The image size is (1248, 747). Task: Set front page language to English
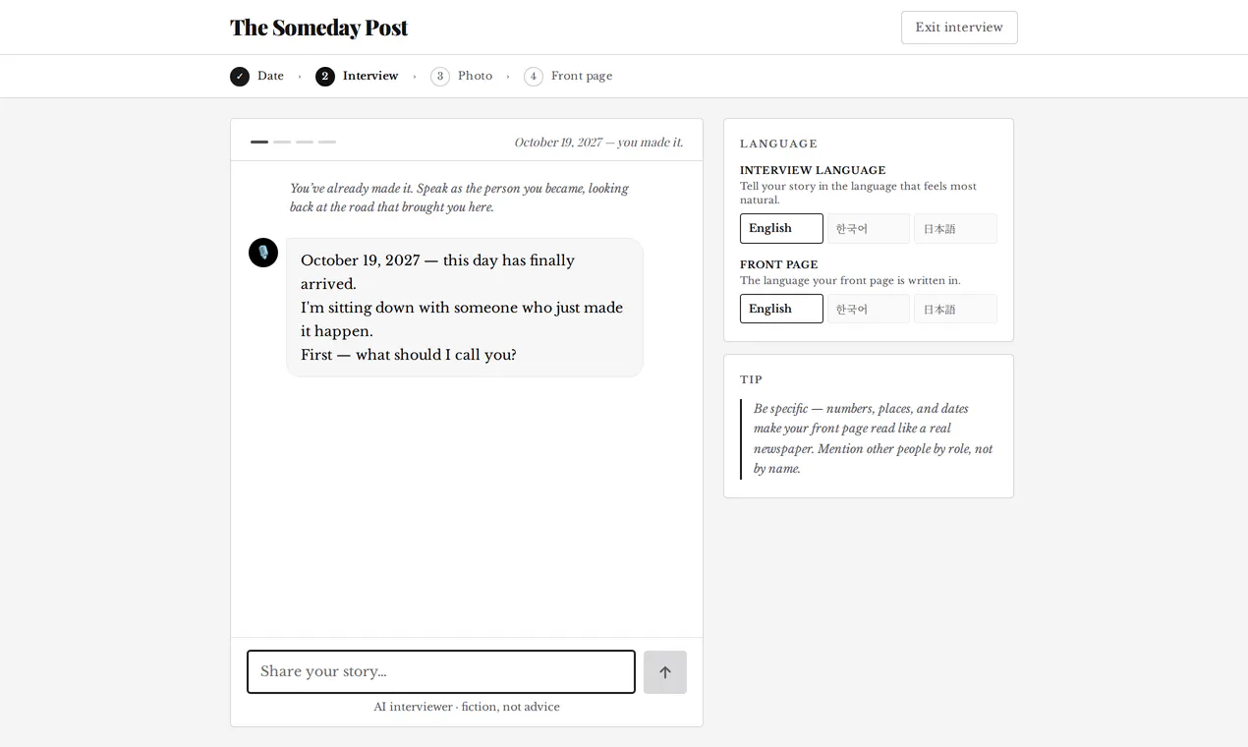(x=781, y=309)
